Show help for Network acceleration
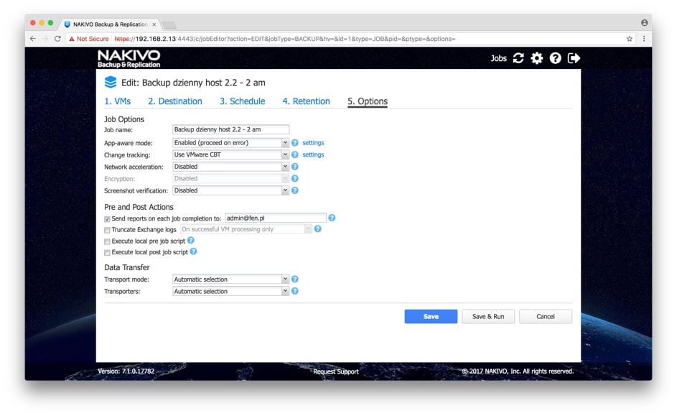The width and height of the screenshot is (677, 416). point(295,166)
